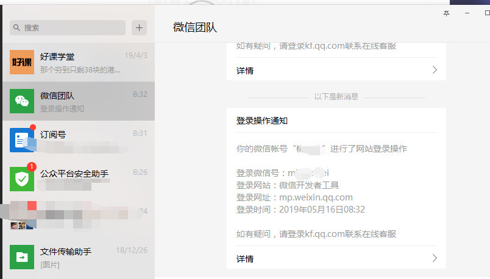Viewport: 490px width, 279px height.
Task: Click the 公众平台安全助手 shield icon
Action: 22,179
